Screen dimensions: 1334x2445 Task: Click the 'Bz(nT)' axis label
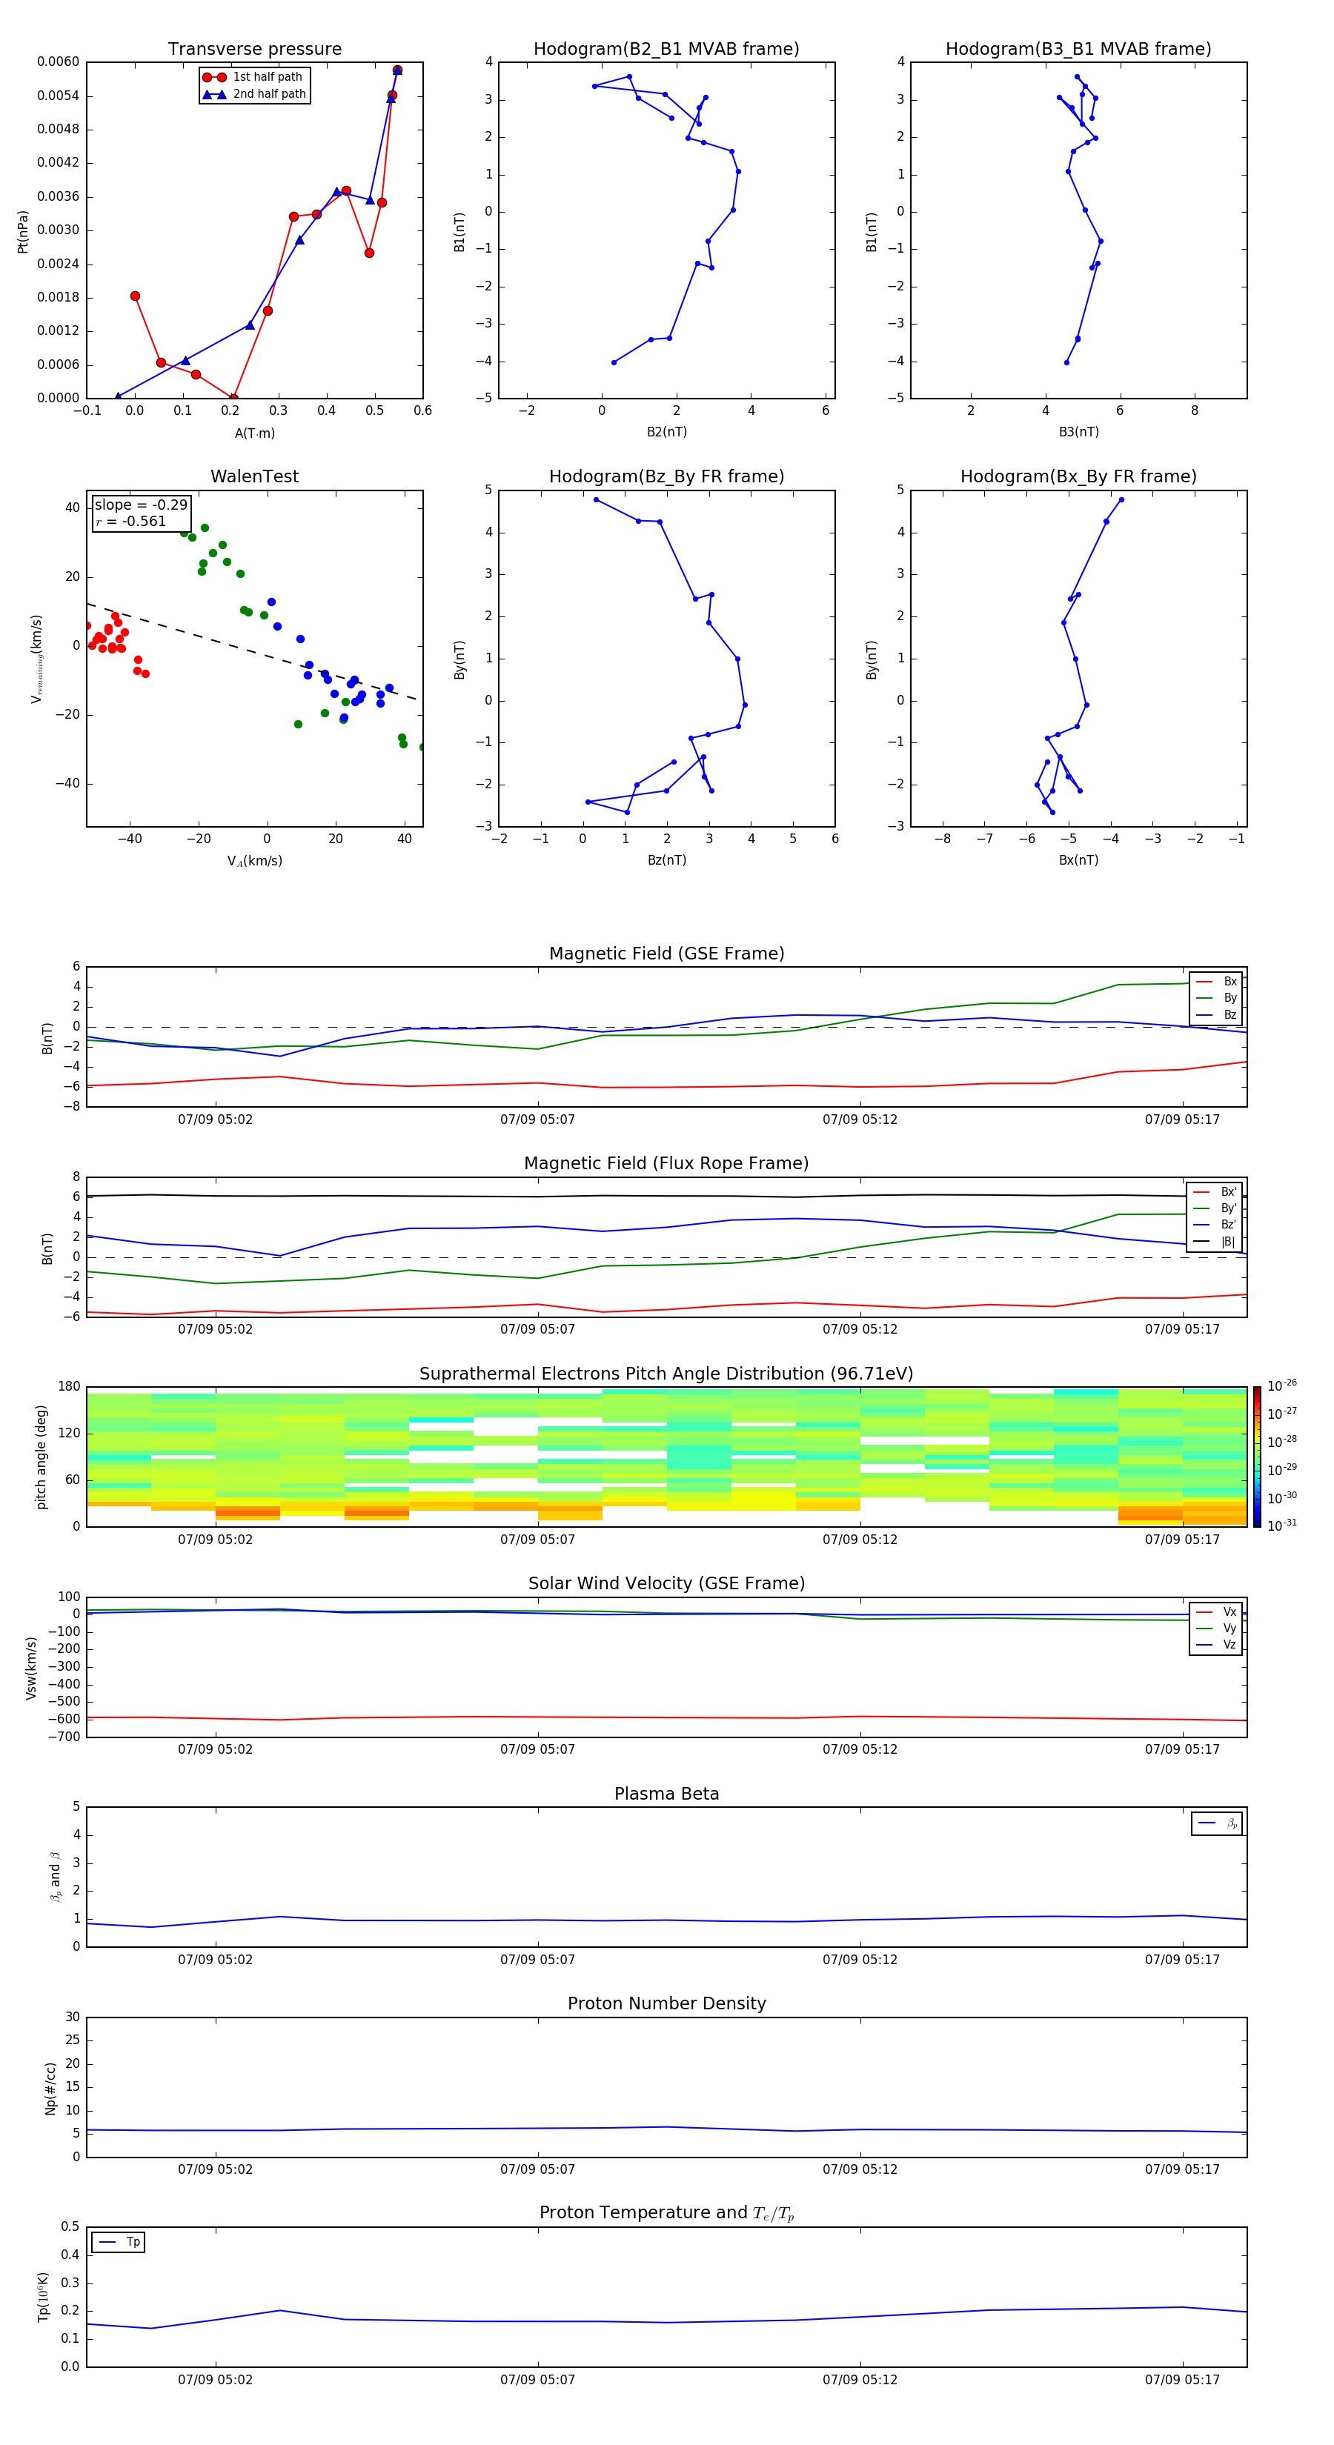pos(666,860)
